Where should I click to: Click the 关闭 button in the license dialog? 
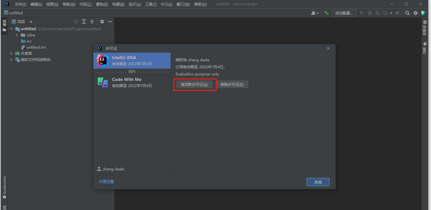(x=318, y=182)
